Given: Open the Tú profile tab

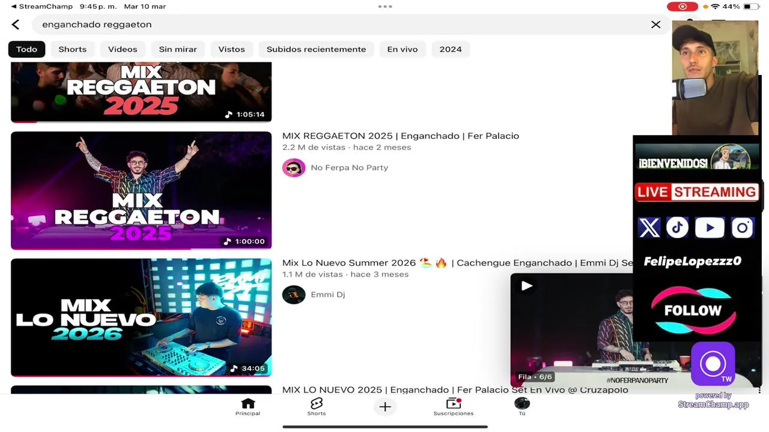Looking at the screenshot, I should [522, 407].
